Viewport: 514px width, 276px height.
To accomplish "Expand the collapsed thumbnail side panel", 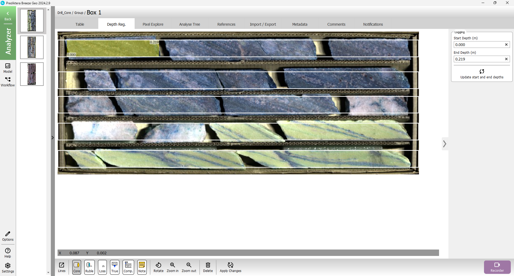I will click(x=53, y=137).
